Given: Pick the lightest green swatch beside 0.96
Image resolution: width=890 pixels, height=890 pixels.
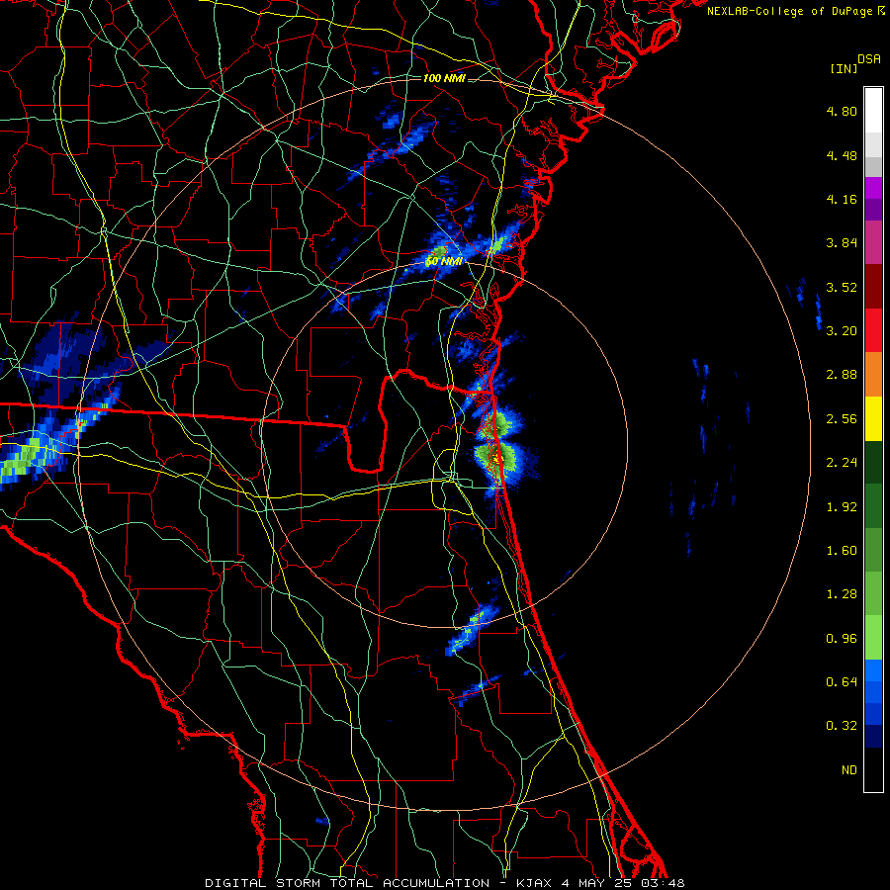Looking at the screenshot, I should coord(873,638).
